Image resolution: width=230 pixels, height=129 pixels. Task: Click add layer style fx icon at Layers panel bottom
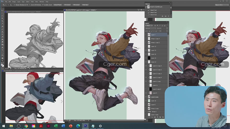152,117
